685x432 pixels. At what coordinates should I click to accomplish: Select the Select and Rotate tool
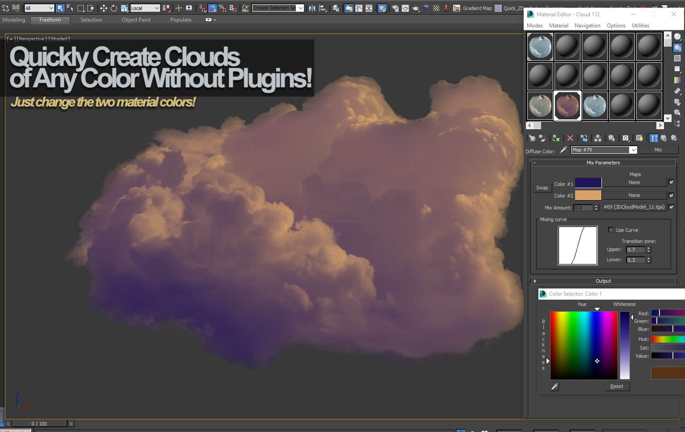[x=114, y=8]
